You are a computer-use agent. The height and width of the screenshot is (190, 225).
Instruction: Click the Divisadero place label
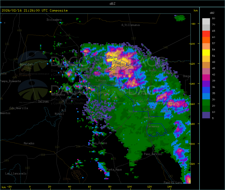(x=54, y=20)
